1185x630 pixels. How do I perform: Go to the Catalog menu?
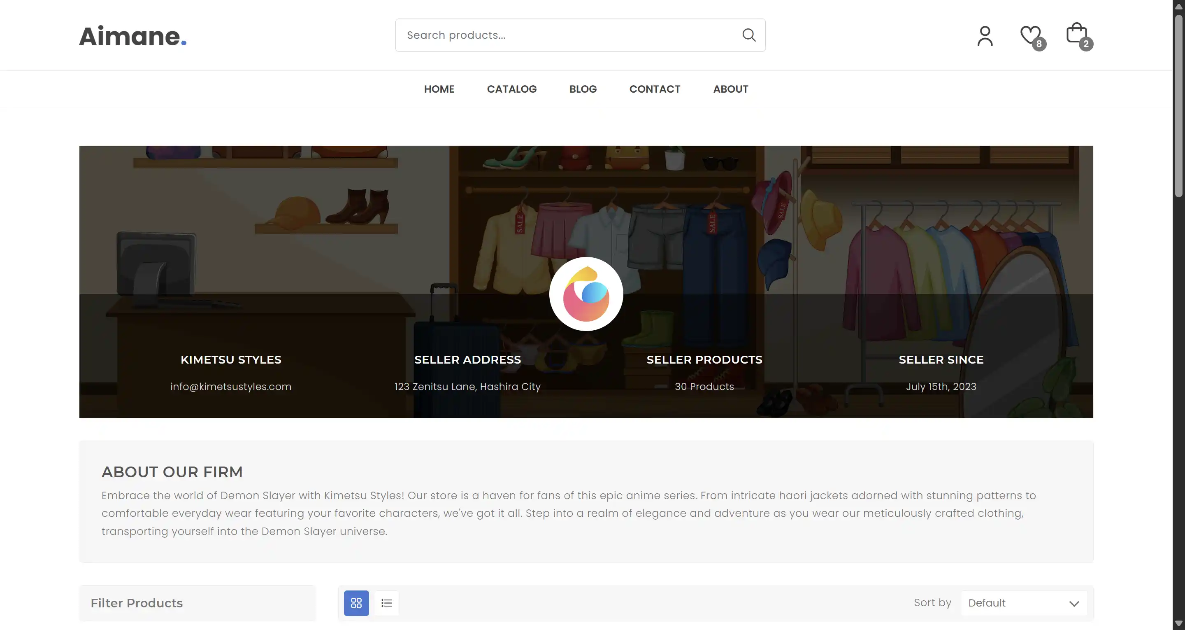click(x=511, y=89)
